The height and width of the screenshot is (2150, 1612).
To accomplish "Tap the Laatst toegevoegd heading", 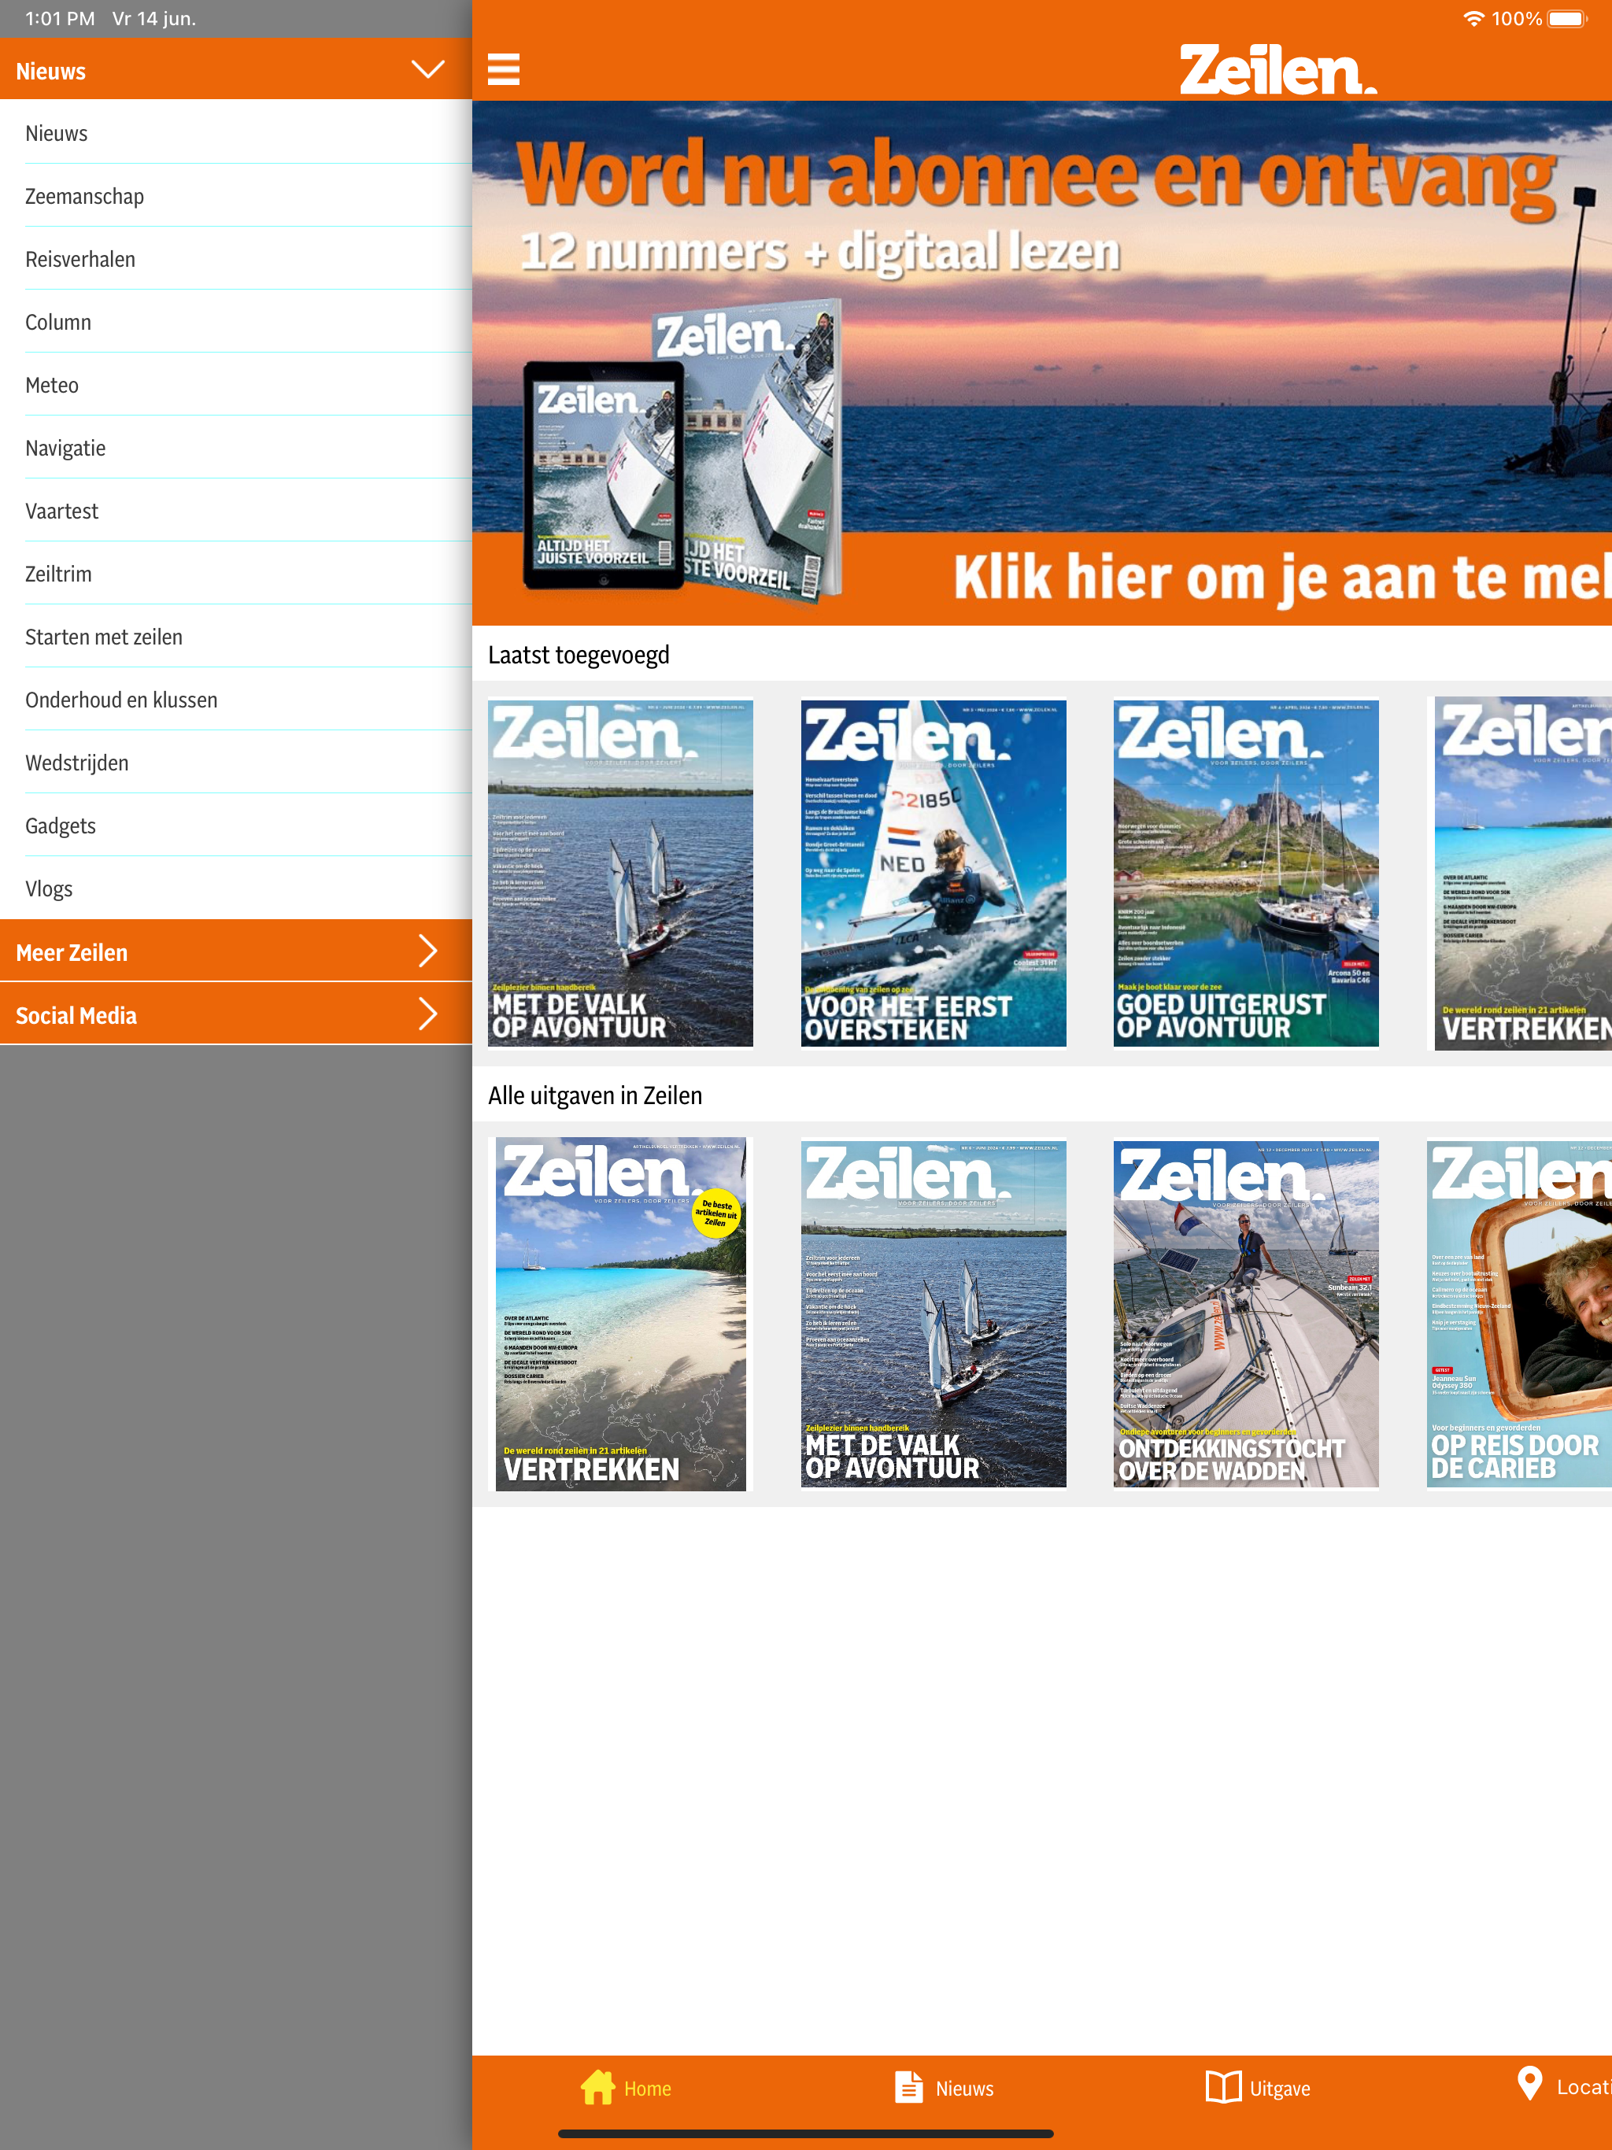I will point(579,655).
